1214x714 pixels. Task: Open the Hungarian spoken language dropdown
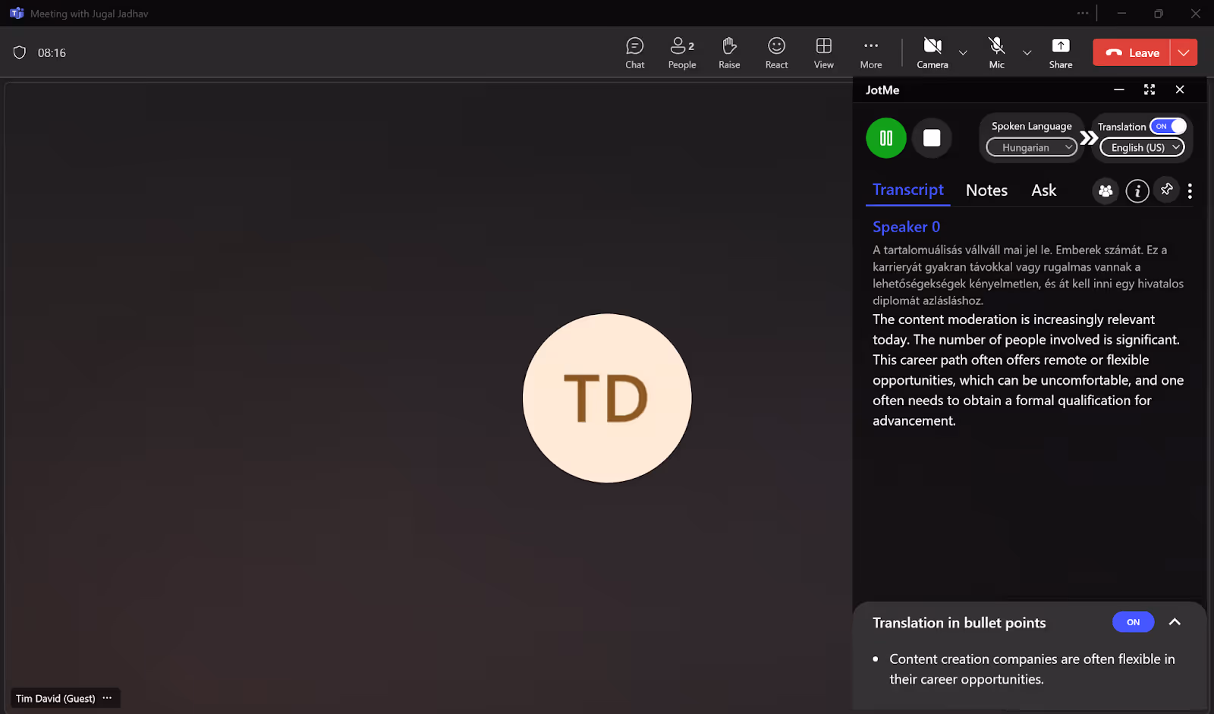pos(1032,147)
